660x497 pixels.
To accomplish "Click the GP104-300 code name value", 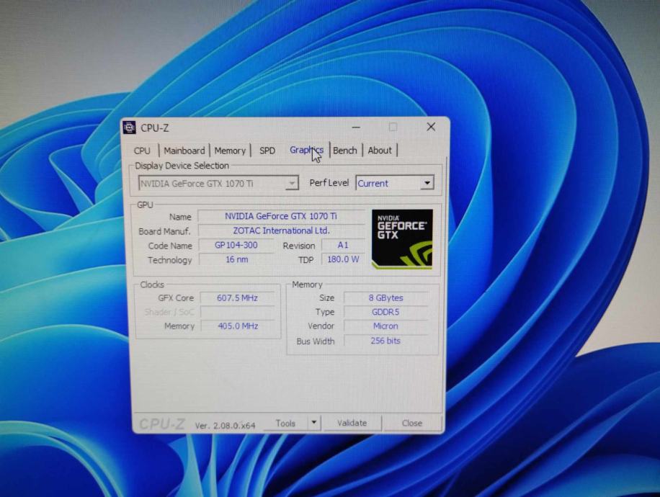I will click(x=236, y=246).
